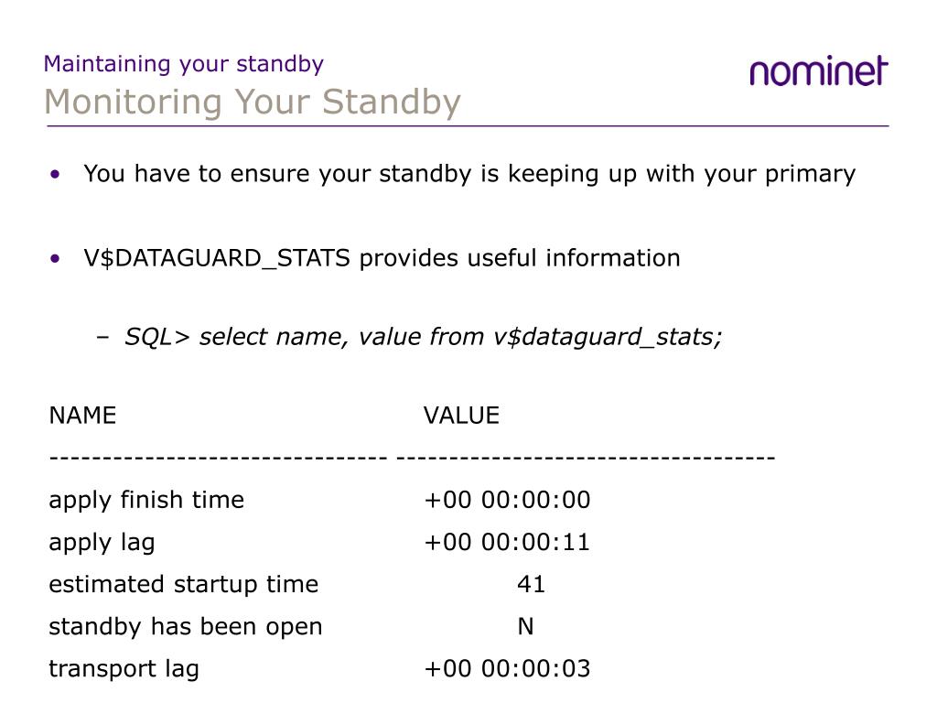This screenshot has width=937, height=703.
Task: Click the purple bullet before 'You have to ensure'
Action: (x=56, y=174)
